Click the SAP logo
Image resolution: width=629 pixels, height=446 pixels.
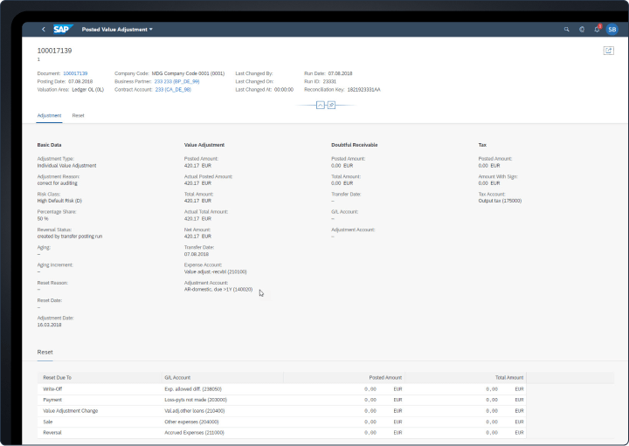click(x=63, y=30)
